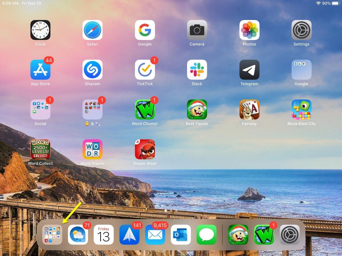
Task: Launch Word Collect game
Action: click(x=40, y=150)
